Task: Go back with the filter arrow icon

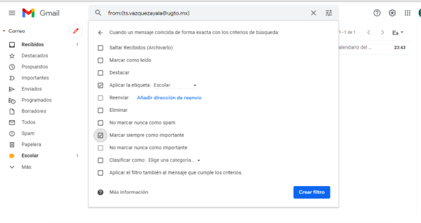Action: (100, 32)
